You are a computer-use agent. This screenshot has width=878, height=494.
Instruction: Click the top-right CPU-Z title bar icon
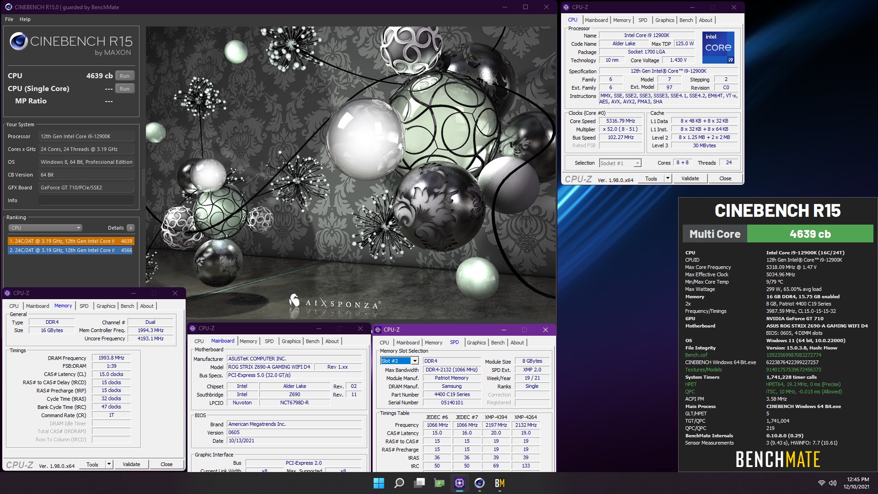pyautogui.click(x=566, y=7)
